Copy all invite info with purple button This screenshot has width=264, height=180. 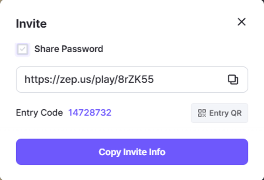pyautogui.click(x=132, y=152)
